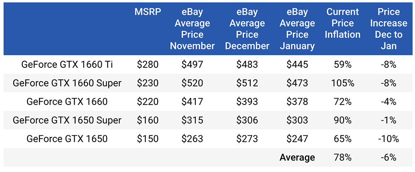Click the 78% average inflation cell
The width and height of the screenshot is (415, 172).
(342, 158)
